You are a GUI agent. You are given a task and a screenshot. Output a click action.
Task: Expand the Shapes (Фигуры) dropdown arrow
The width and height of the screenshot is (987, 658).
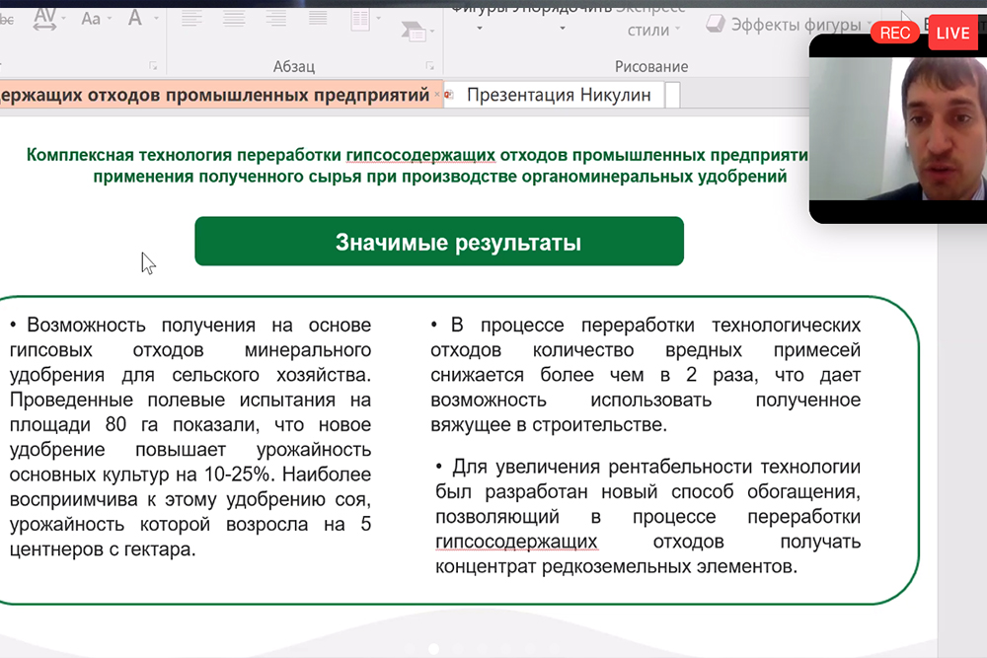click(x=481, y=29)
